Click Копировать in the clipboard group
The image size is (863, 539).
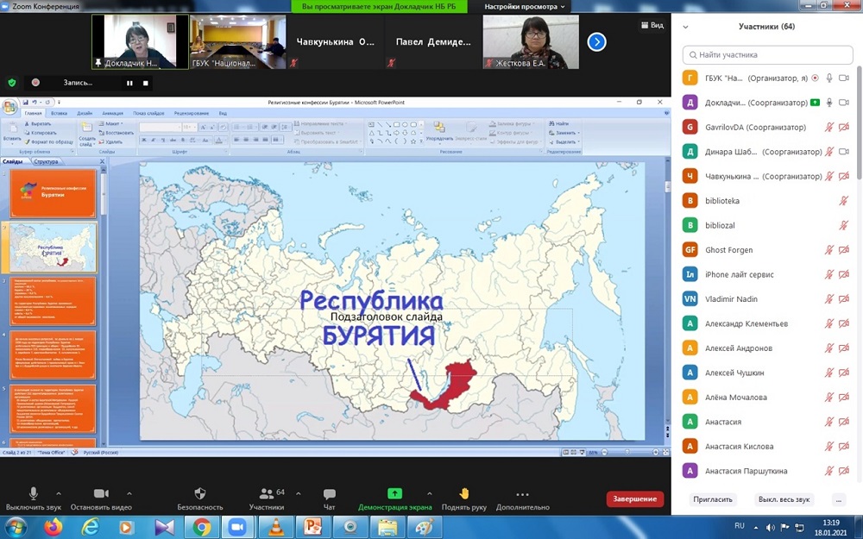pos(41,133)
